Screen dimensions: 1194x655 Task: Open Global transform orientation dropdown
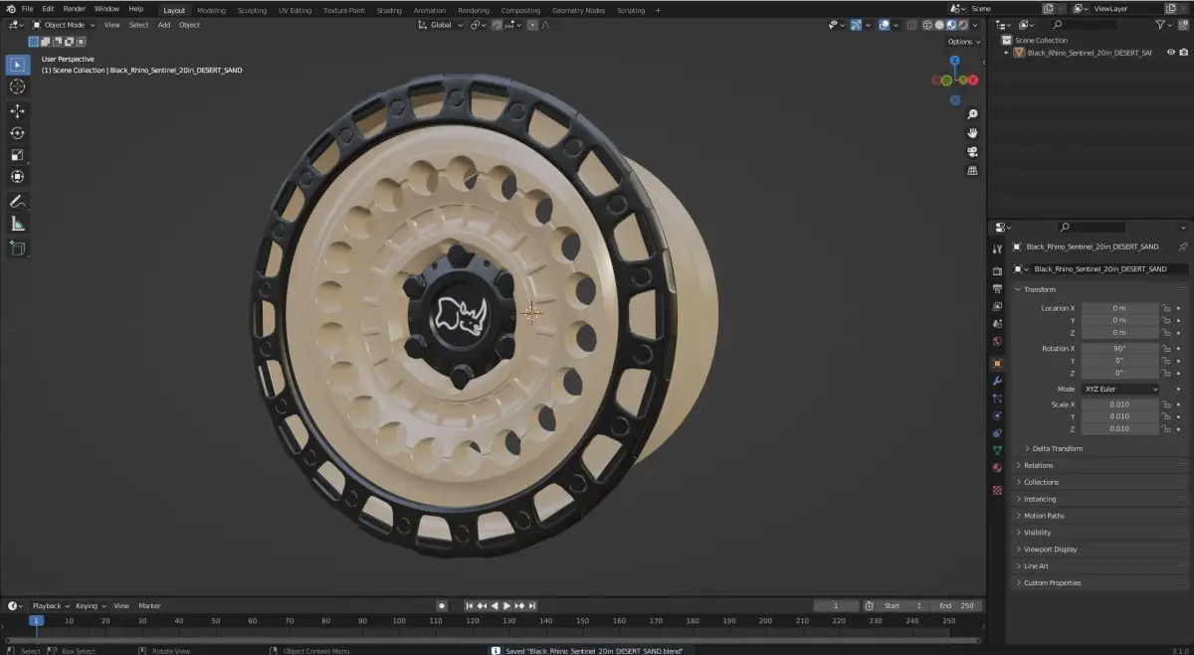click(x=440, y=25)
